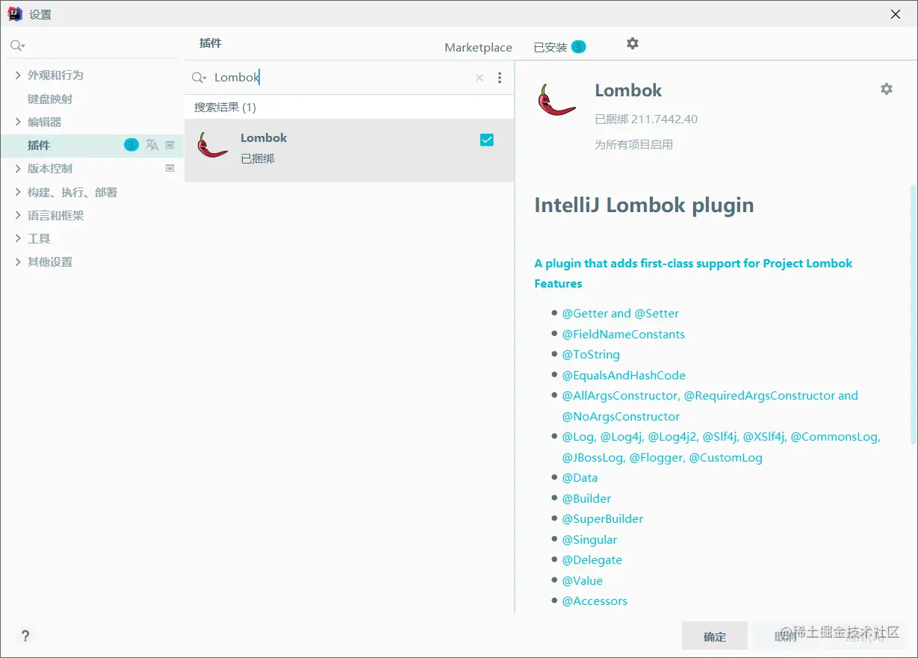Open the @ToString link
The width and height of the screenshot is (918, 658).
(x=591, y=354)
